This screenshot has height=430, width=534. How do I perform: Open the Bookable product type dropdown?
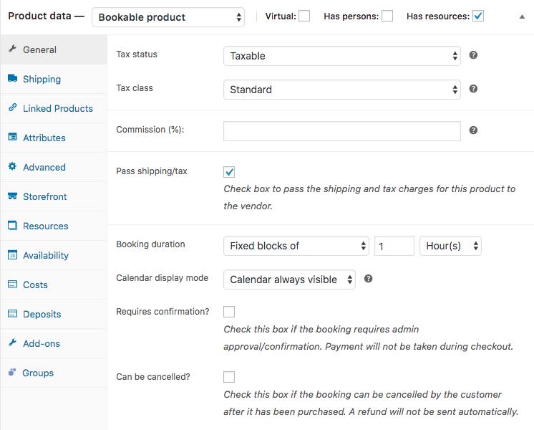click(x=168, y=17)
